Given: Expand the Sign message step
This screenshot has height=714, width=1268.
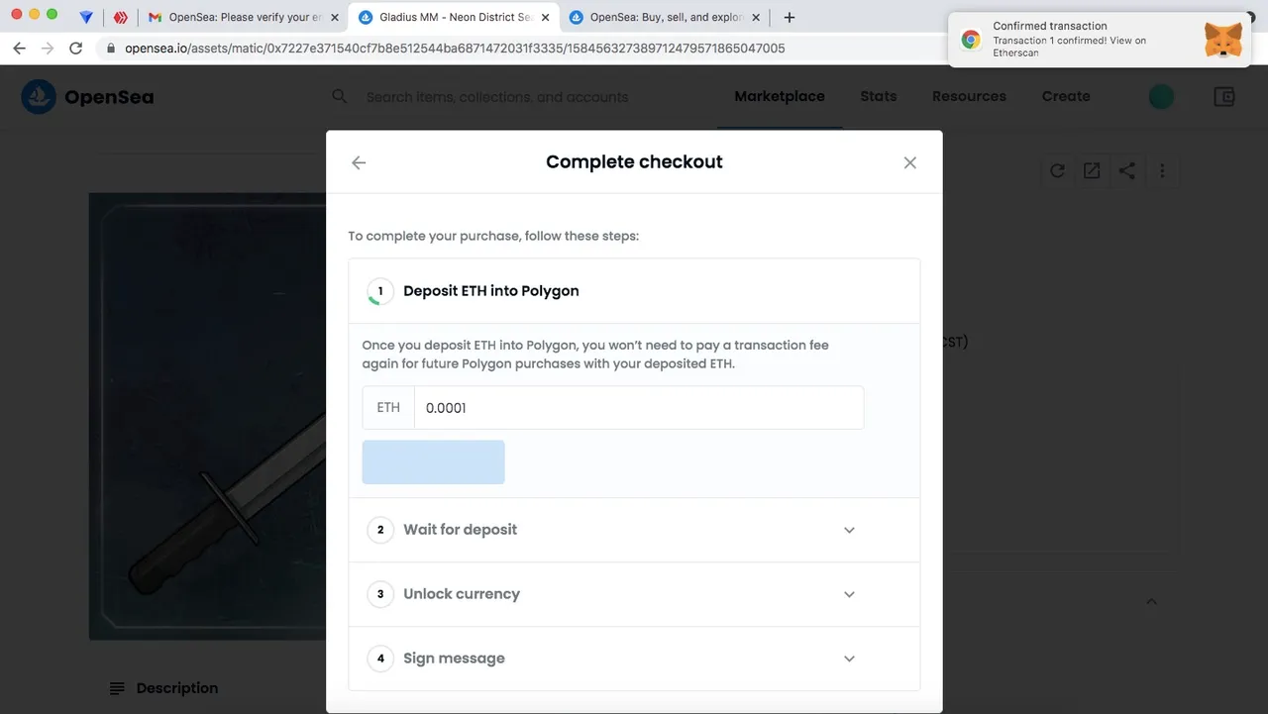Looking at the screenshot, I should tap(634, 659).
